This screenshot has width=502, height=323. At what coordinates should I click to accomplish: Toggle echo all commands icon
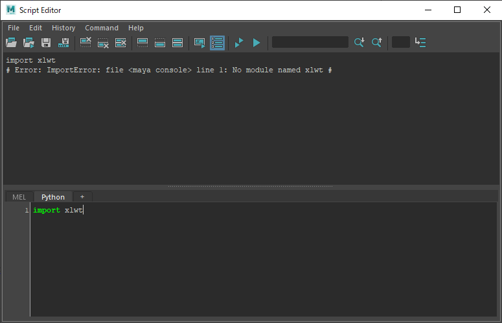click(x=200, y=43)
